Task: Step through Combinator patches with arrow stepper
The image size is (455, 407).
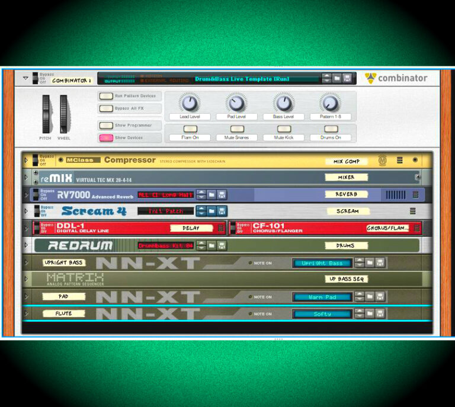Action: click(x=327, y=78)
